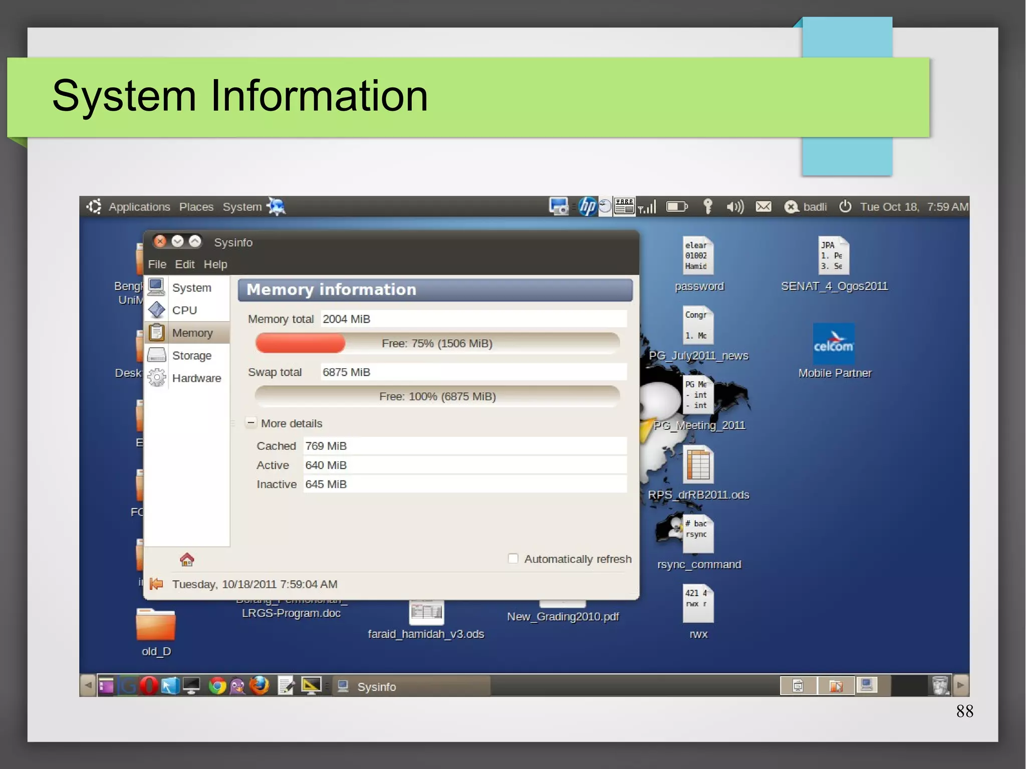The image size is (1026, 769).
Task: Click the HP icon in top panel
Action: point(587,206)
